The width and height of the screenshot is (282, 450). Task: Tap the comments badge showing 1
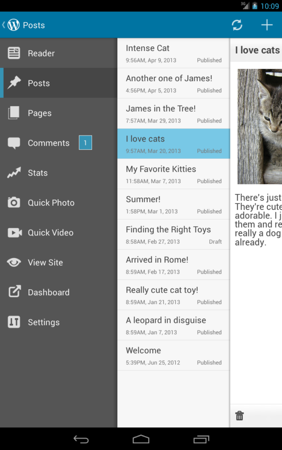(85, 143)
